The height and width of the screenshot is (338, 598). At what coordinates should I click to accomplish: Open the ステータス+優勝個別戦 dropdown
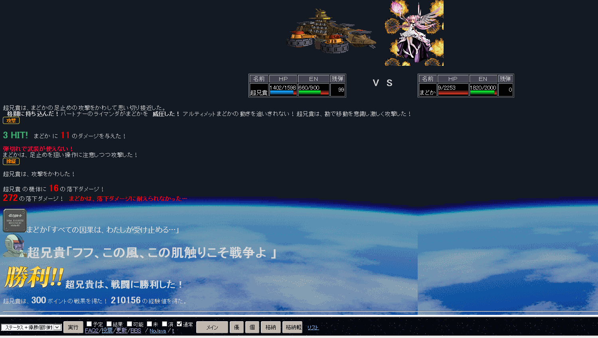click(x=31, y=327)
